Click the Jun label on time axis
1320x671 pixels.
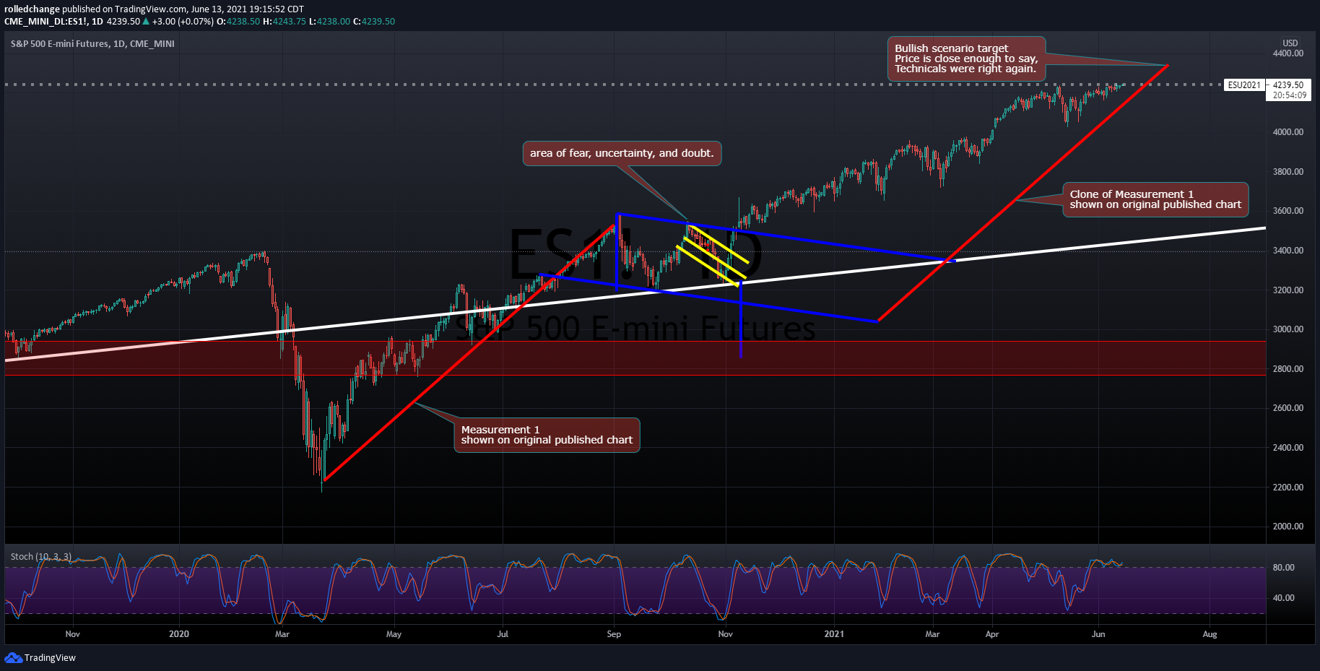[1098, 634]
